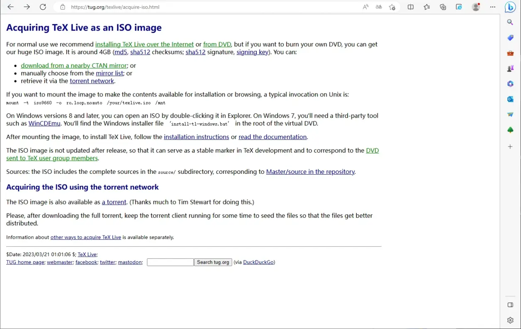Open sidebar Games chess icon
The image size is (521, 329).
(510, 68)
